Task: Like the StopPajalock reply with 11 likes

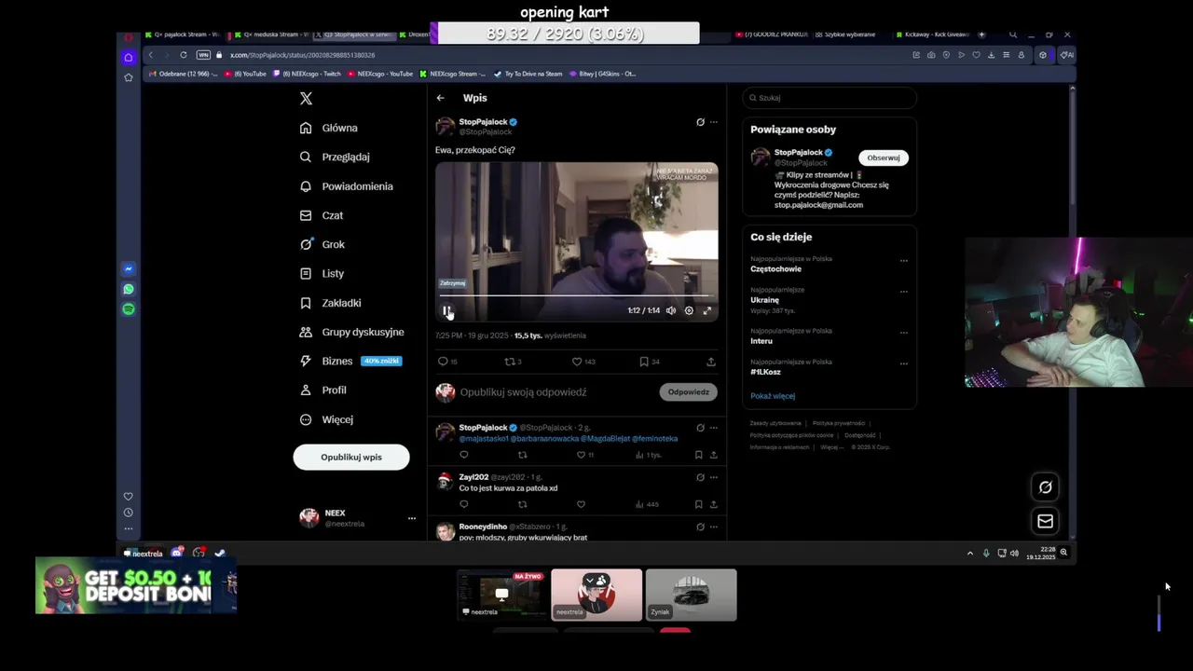Action: click(x=583, y=455)
